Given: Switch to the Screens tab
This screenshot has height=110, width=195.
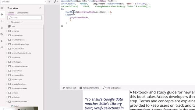Looking at the screenshot, I should coord(11,13).
